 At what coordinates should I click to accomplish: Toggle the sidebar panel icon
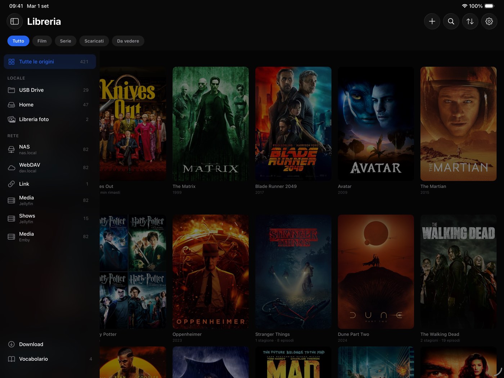click(15, 21)
